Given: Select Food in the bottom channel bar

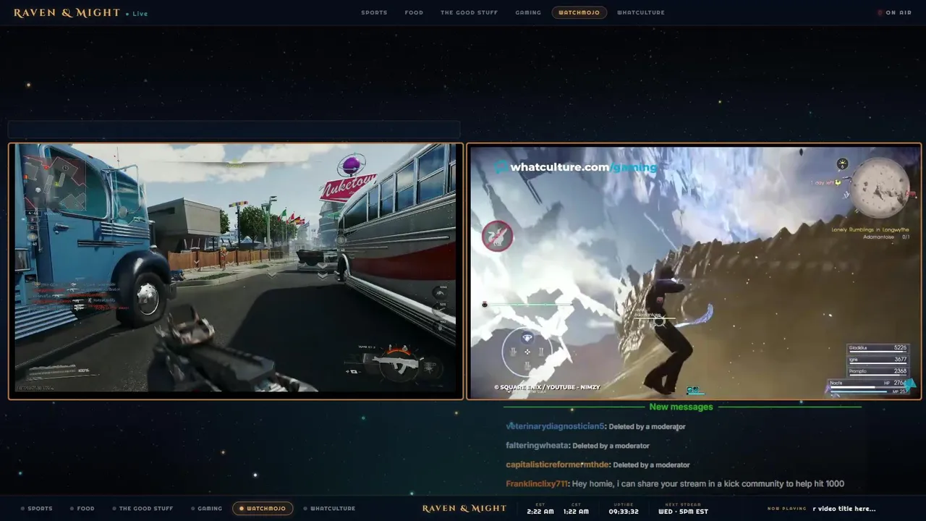Looking at the screenshot, I should point(82,509).
